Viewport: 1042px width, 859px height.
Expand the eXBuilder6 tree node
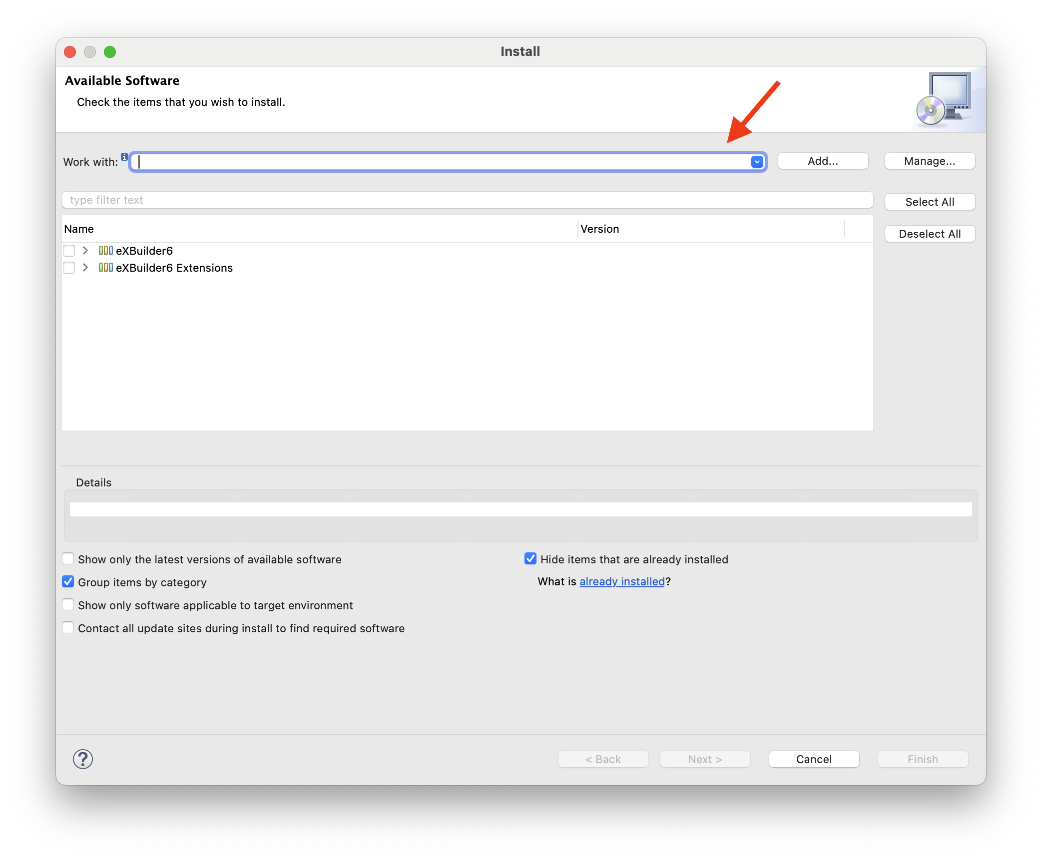pyautogui.click(x=85, y=250)
